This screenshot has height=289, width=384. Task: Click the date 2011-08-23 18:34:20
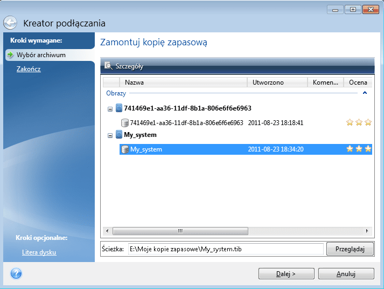[x=276, y=149]
